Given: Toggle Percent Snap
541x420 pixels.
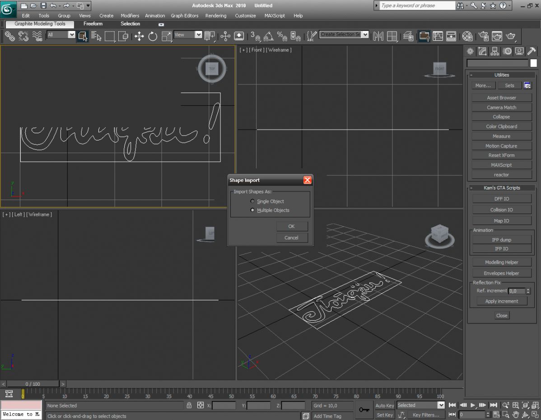Looking at the screenshot, I should (x=282, y=36).
